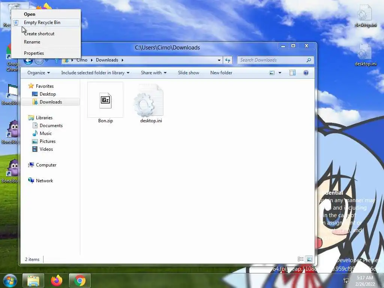This screenshot has height=288, width=384.
Task: Select Create shortcut menu entry
Action: point(39,33)
